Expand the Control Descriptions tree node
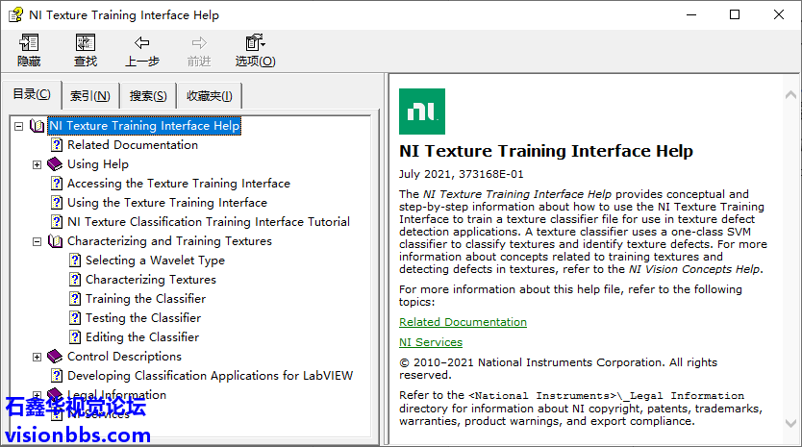802x447 pixels. click(x=38, y=357)
